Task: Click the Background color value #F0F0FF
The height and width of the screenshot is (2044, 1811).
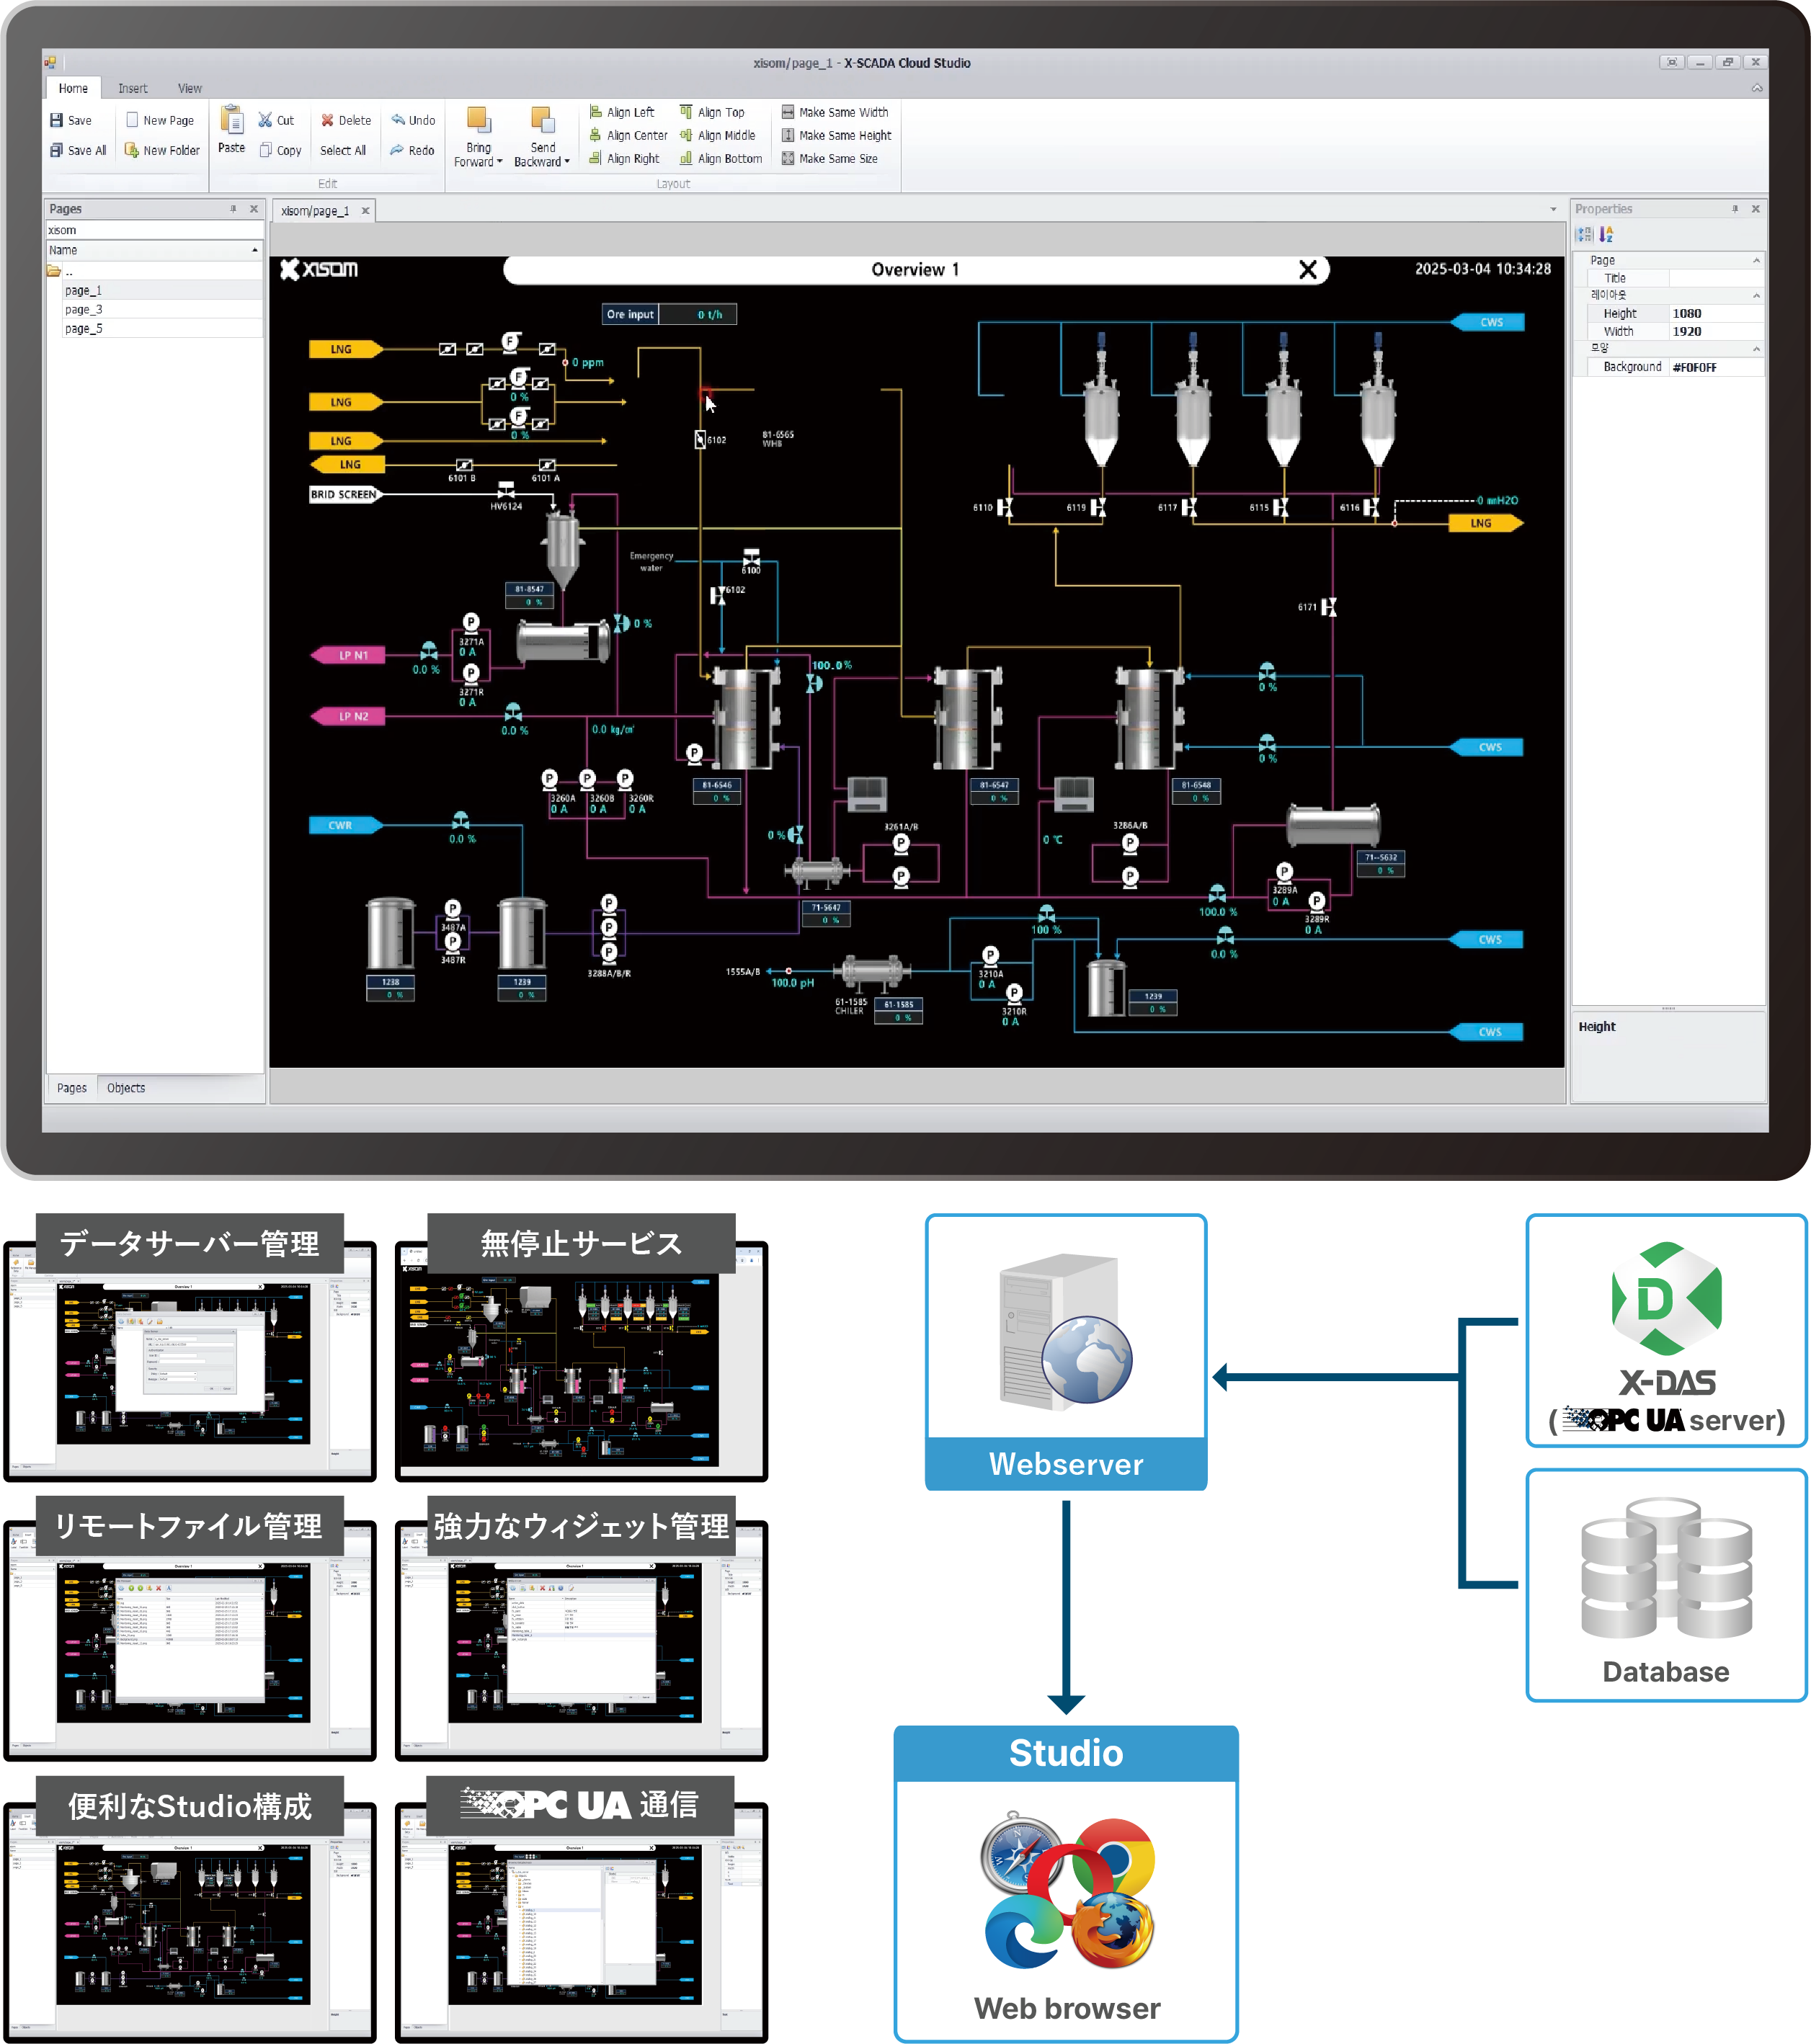Action: coord(1716,367)
